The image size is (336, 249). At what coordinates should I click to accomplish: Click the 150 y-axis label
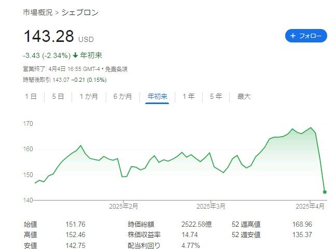pos(28,175)
